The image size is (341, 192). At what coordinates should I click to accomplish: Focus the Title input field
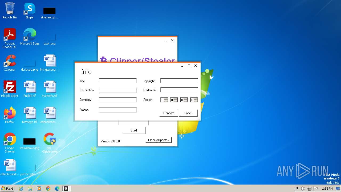[x=118, y=81]
